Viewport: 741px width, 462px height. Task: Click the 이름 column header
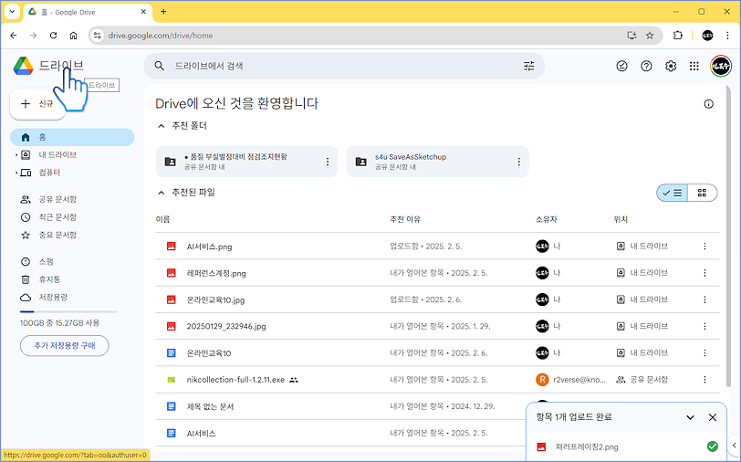[162, 219]
